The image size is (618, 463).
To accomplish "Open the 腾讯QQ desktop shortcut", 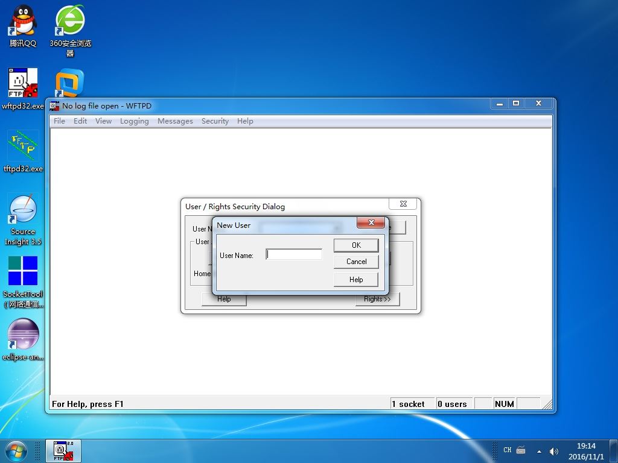I will point(22,26).
